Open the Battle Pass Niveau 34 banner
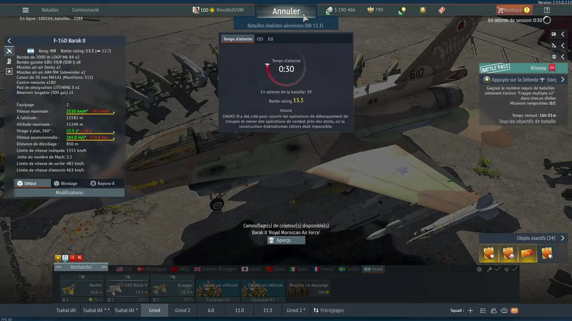 pos(524,68)
